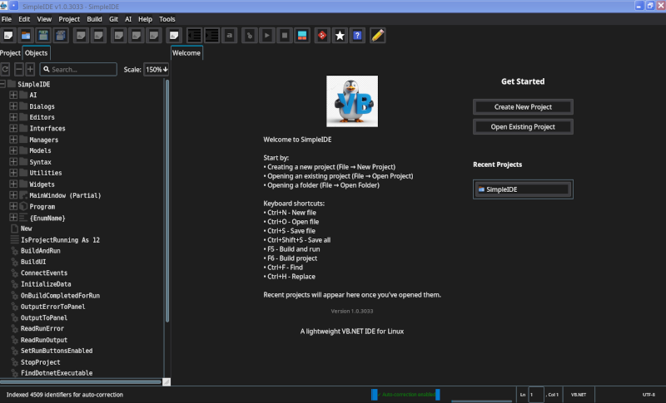The width and height of the screenshot is (666, 403).
Task: Click the Objects tree vertical scrollbar
Action: point(167,201)
